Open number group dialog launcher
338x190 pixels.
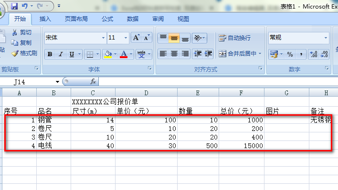pyautogui.click(x=327, y=69)
